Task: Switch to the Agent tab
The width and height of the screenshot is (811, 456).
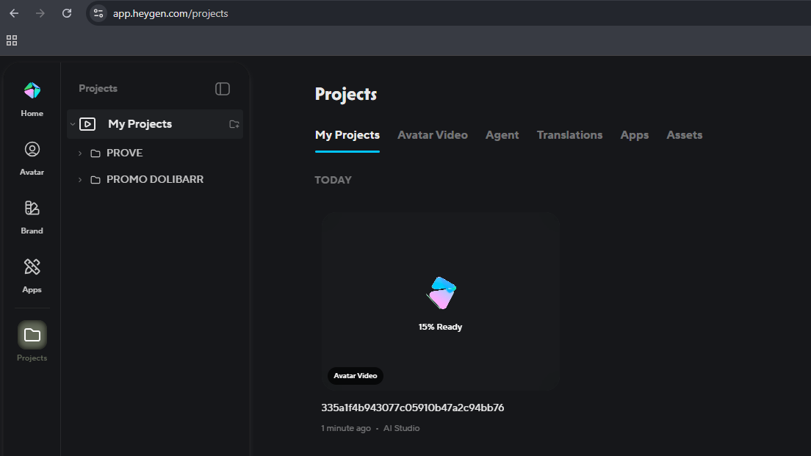Action: tap(502, 135)
